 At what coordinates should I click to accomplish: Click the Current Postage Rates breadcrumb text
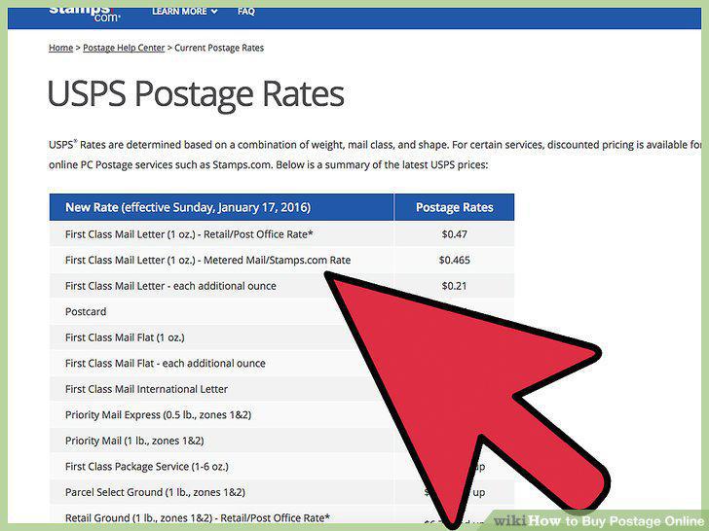(219, 48)
